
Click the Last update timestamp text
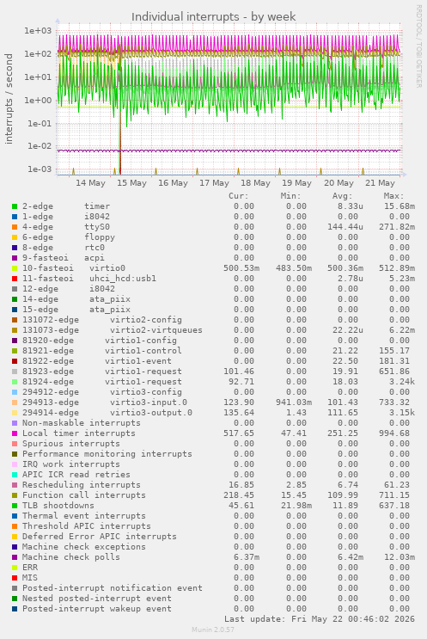[320, 619]
